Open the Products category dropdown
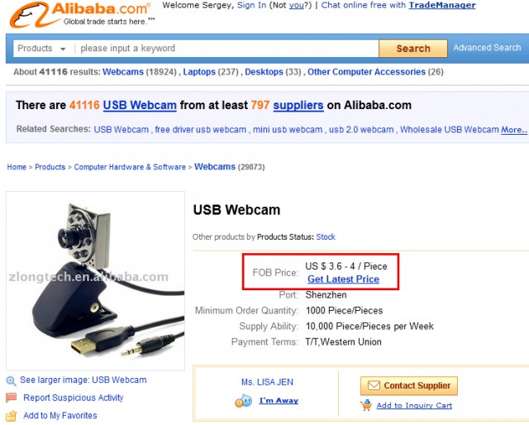Viewport: 529px width, 425px height. 41,49
